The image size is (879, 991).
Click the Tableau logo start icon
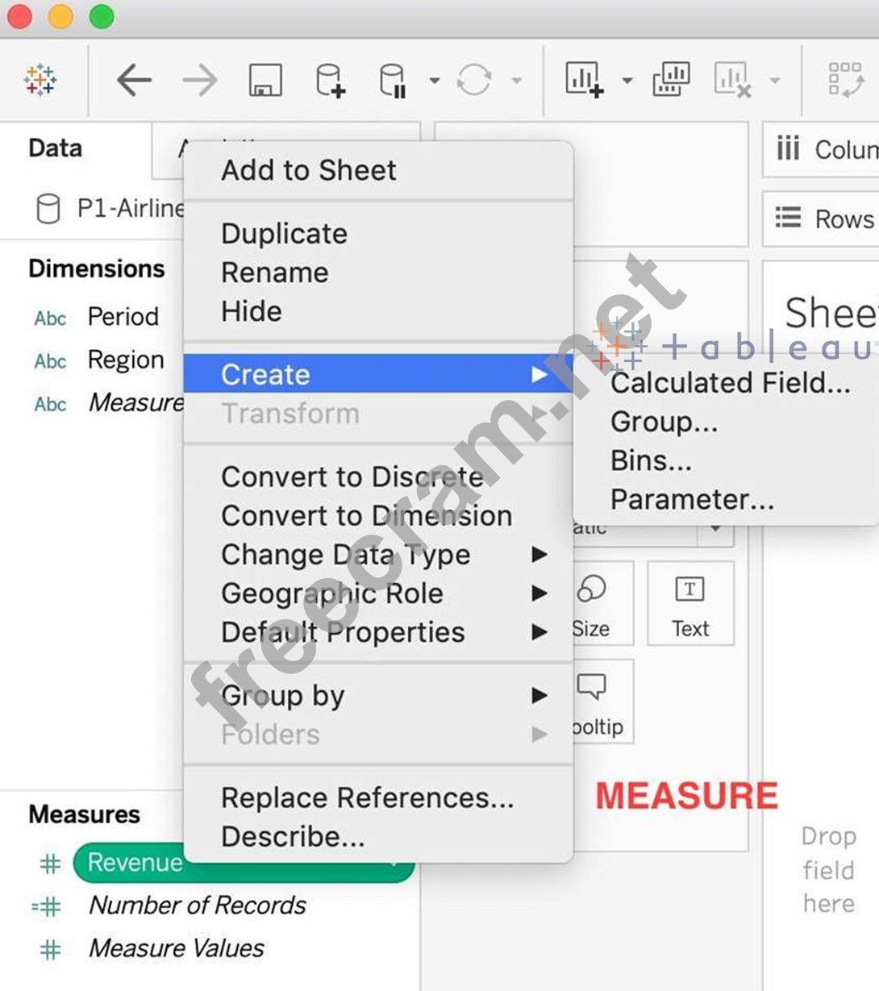coord(40,81)
